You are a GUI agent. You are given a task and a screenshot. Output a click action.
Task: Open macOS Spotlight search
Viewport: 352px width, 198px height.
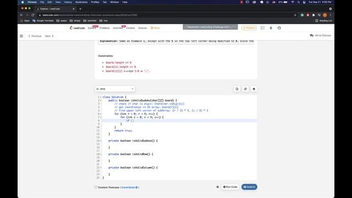coord(298,2)
